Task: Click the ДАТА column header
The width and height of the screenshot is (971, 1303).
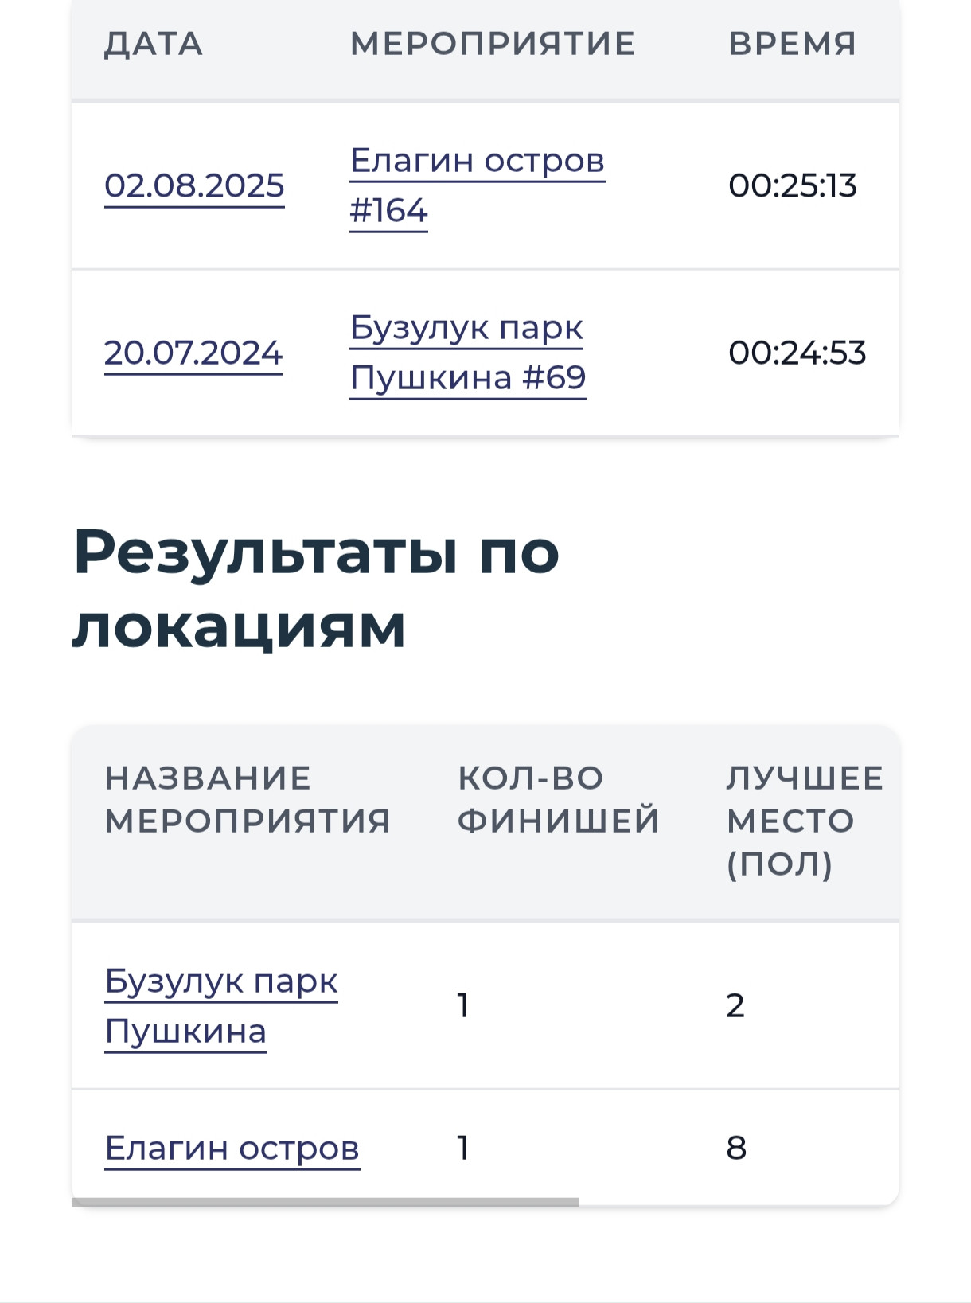Action: tap(154, 44)
